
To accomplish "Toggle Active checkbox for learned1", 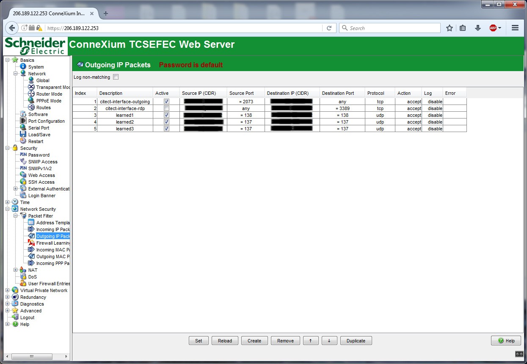I will tap(166, 115).
